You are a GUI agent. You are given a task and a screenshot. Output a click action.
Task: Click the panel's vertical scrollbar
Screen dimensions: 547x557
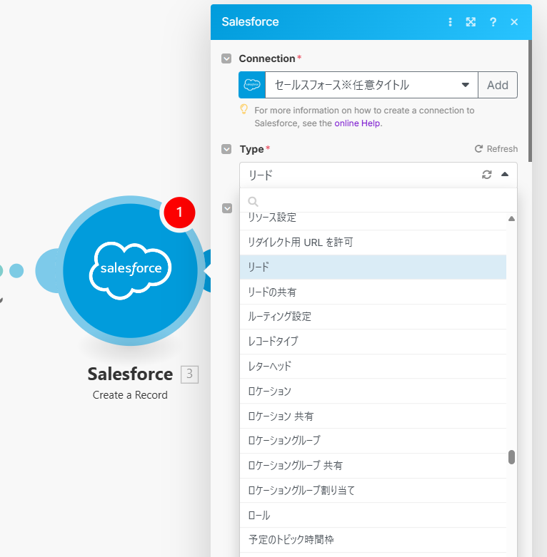[x=530, y=101]
